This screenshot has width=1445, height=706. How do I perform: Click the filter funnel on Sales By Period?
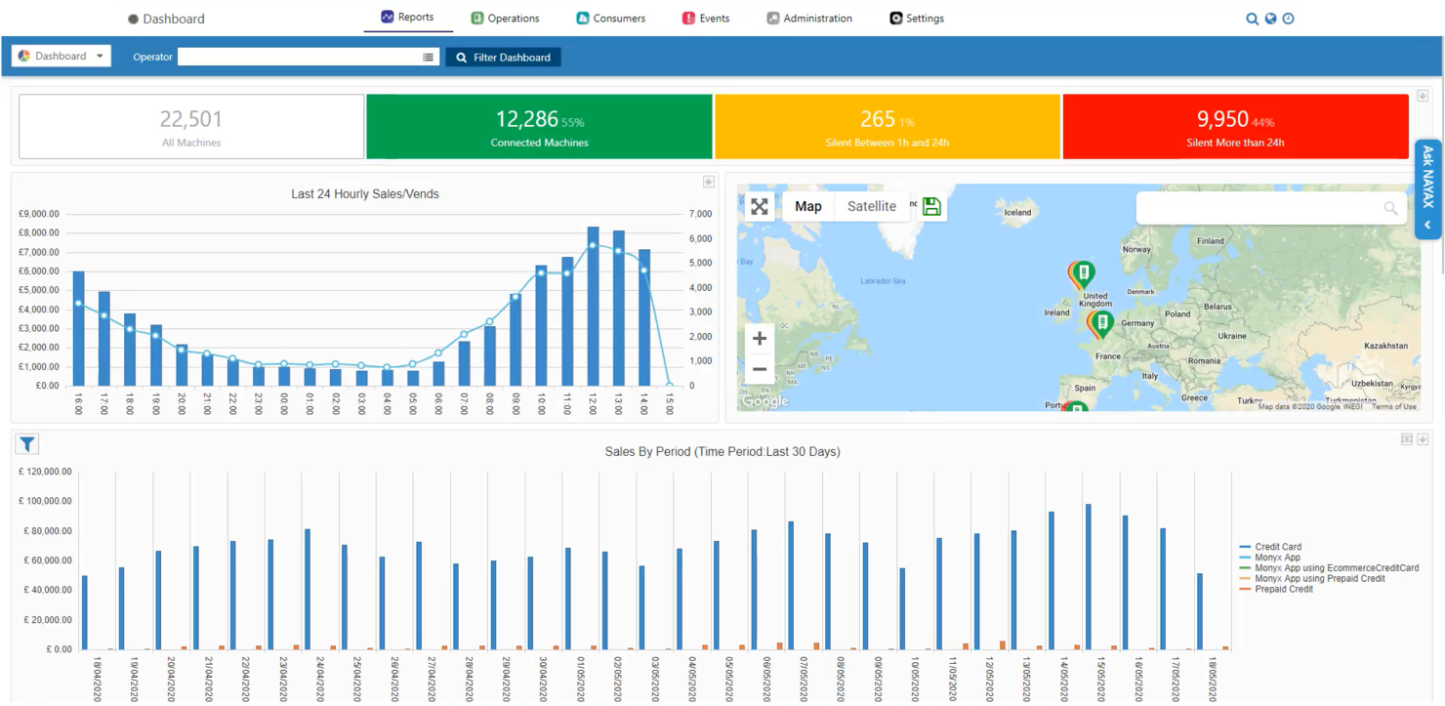pyautogui.click(x=26, y=444)
